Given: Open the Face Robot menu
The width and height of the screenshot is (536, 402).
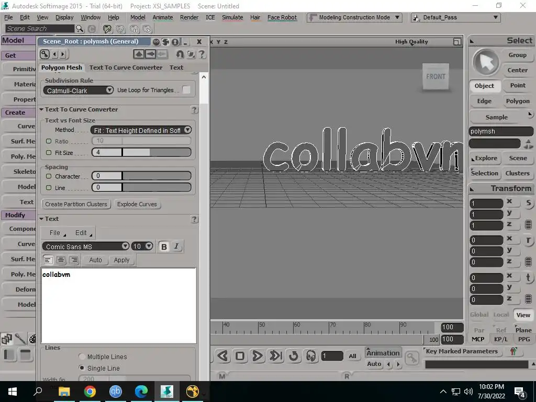Looking at the screenshot, I should coord(282,17).
